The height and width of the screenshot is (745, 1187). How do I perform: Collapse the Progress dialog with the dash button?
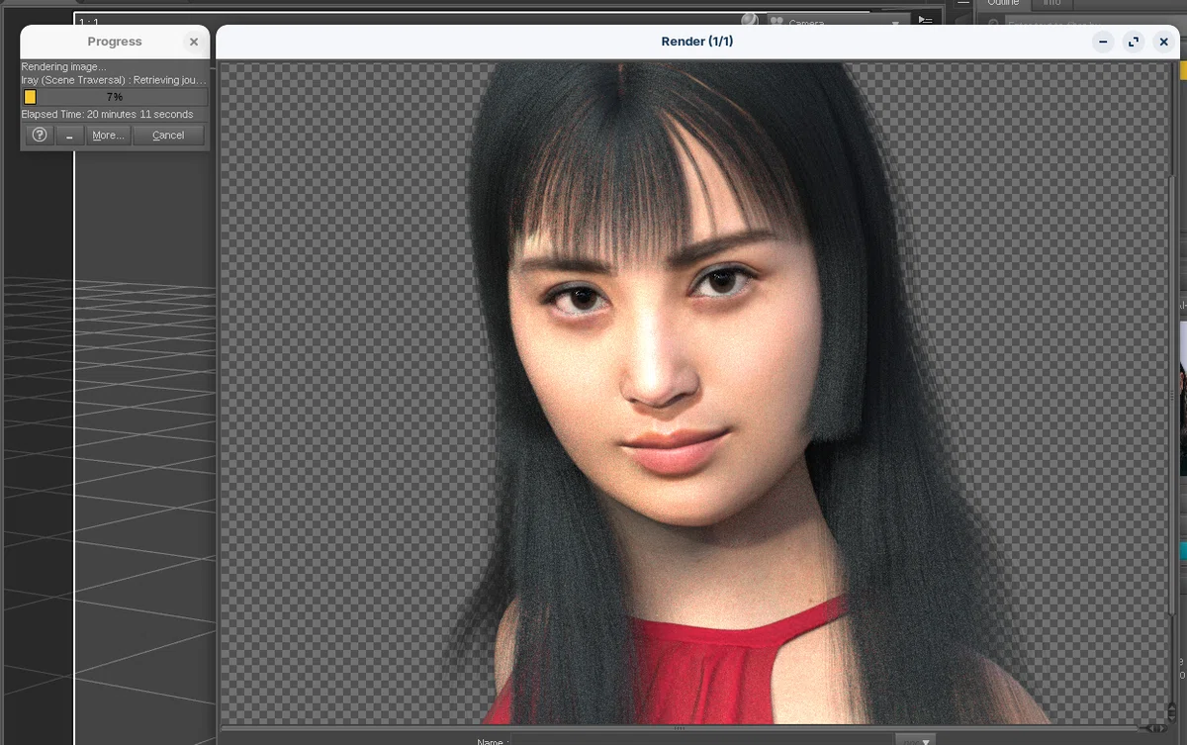click(x=69, y=136)
